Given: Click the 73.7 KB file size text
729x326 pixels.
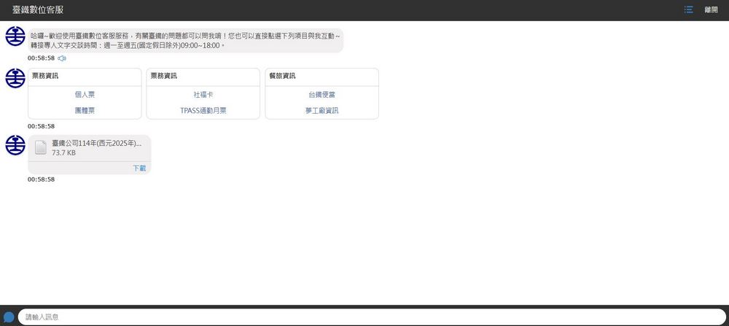Looking at the screenshot, I should 63,152.
